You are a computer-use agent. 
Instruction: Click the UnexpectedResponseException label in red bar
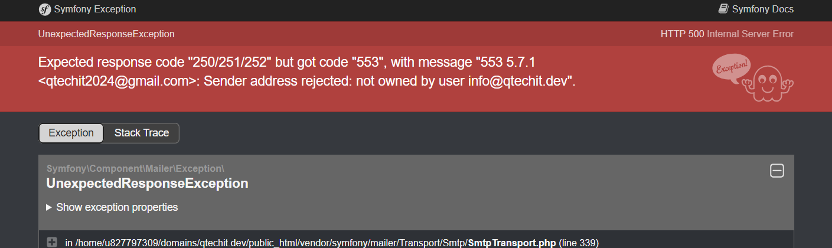[106, 34]
